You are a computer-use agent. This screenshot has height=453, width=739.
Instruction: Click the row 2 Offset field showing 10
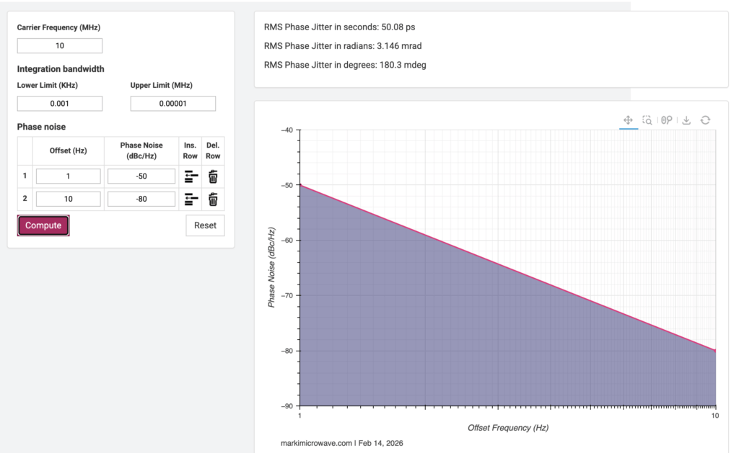pyautogui.click(x=69, y=199)
